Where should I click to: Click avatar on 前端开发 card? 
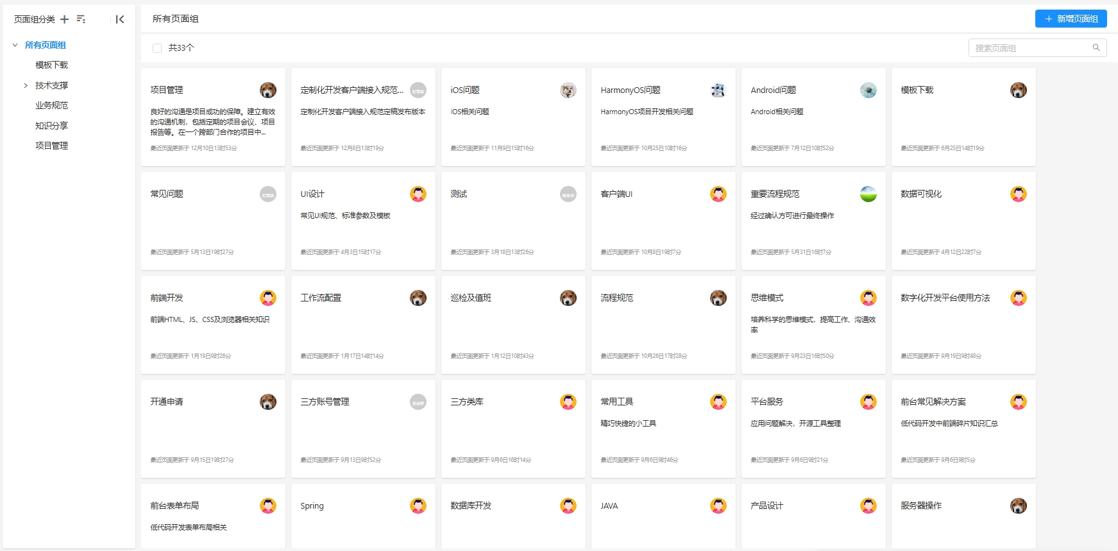tap(268, 298)
